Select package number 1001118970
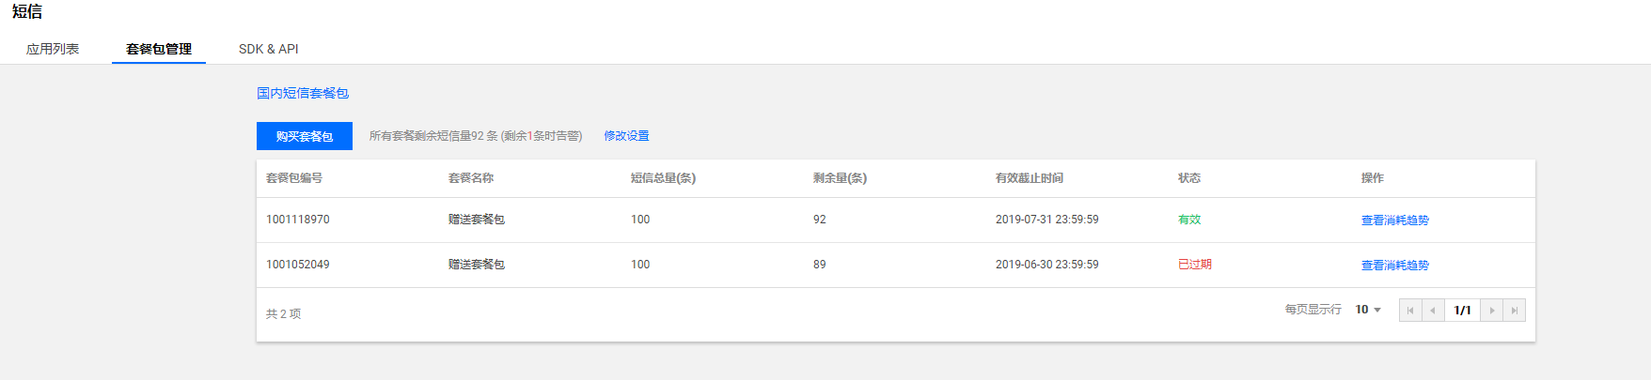Image resolution: width=1651 pixels, height=380 pixels. [298, 220]
